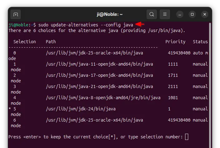Image resolution: width=220 pixels, height=148 pixels.
Task: Select the java-17-openjdk-amd64 path line
Action: [x=99, y=75]
